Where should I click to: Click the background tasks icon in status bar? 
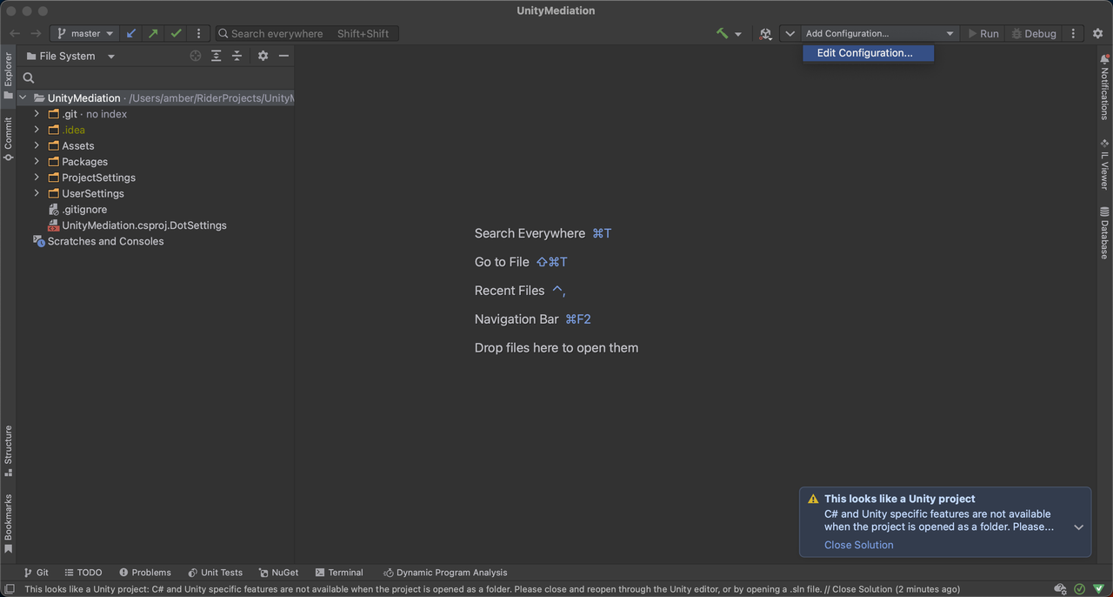[x=1060, y=589]
